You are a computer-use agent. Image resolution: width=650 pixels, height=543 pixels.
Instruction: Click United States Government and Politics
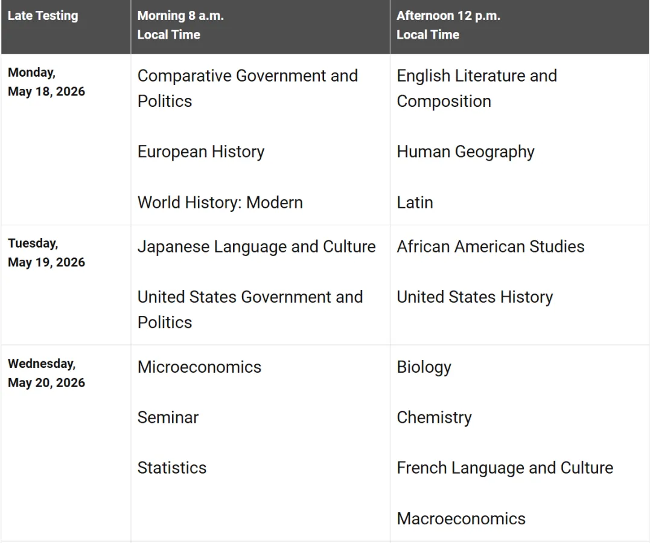250,309
